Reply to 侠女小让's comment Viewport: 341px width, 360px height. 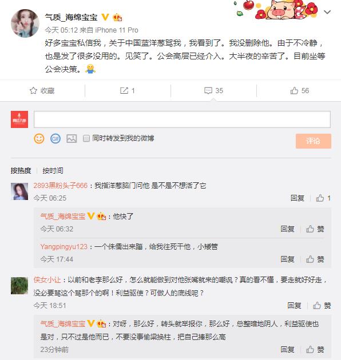pos(294,306)
